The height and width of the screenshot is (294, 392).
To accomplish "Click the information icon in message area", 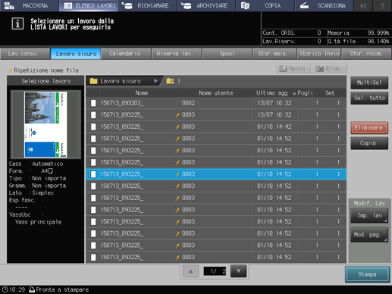I will [17, 23].
